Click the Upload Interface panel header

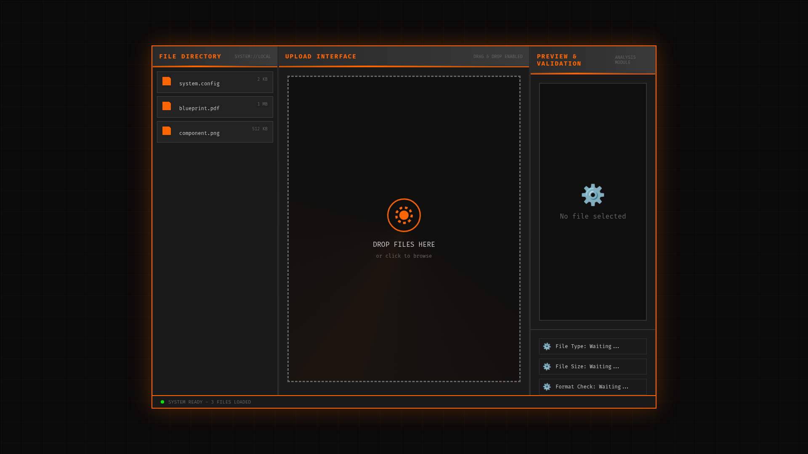click(x=321, y=56)
